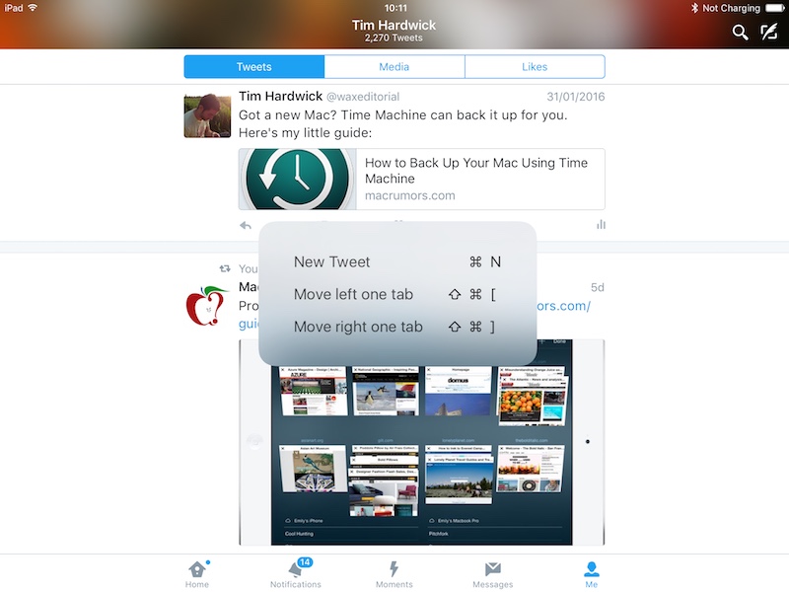Screen dimensions: 789x592
Task: Click Tim Hardwick name in tweet
Action: 280,96
